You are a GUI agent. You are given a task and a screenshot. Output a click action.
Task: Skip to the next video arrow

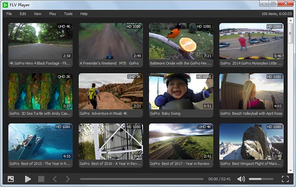click(x=68, y=179)
